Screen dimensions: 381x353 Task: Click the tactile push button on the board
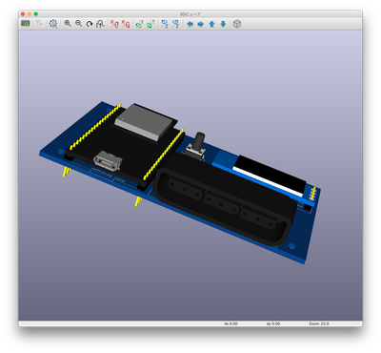[196, 146]
